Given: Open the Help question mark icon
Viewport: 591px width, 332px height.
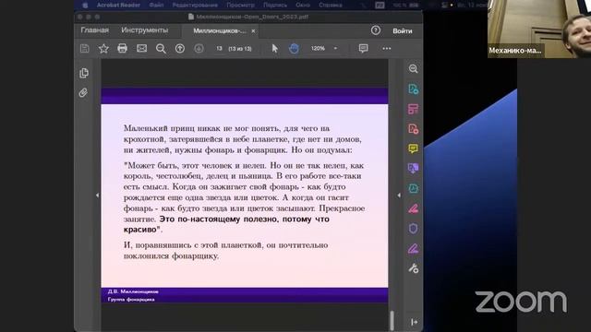Looking at the screenshot, I should click(376, 30).
